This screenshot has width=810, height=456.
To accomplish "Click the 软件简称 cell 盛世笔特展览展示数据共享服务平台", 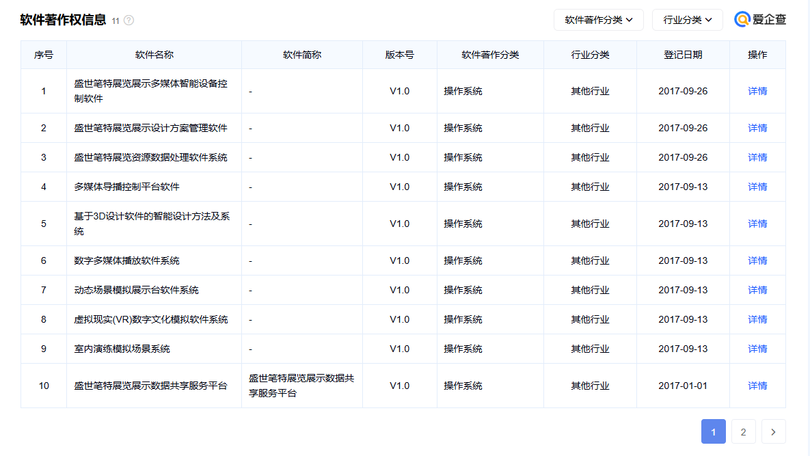I will [301, 386].
